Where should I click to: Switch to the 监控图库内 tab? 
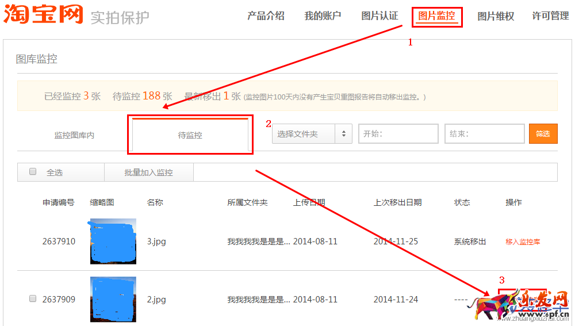(x=74, y=136)
